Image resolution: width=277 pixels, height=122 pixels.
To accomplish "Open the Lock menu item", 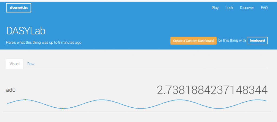I will point(229,8).
